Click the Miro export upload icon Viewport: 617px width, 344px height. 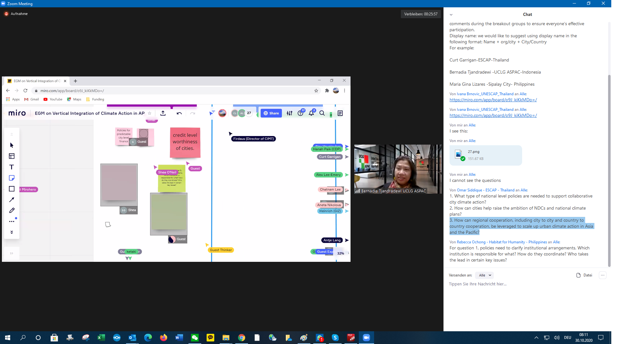point(163,113)
